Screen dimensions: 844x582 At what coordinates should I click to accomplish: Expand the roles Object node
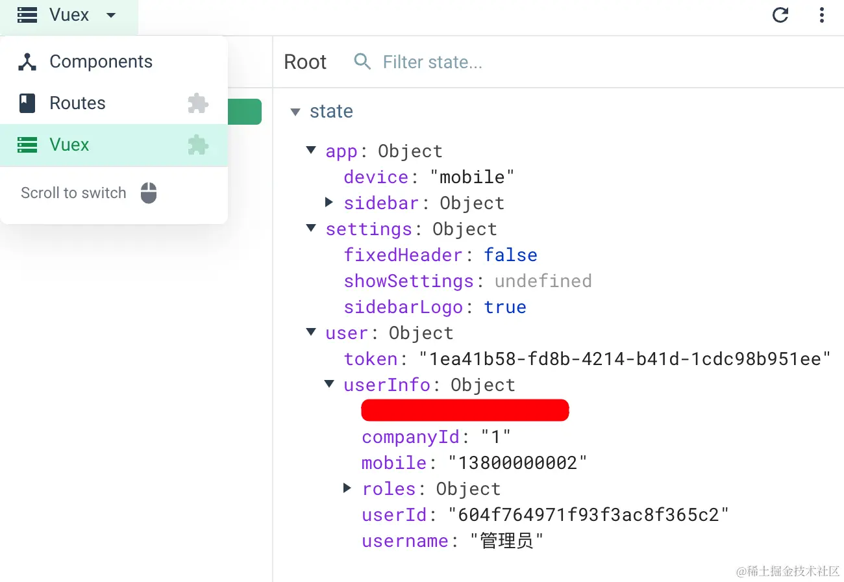pyautogui.click(x=347, y=488)
